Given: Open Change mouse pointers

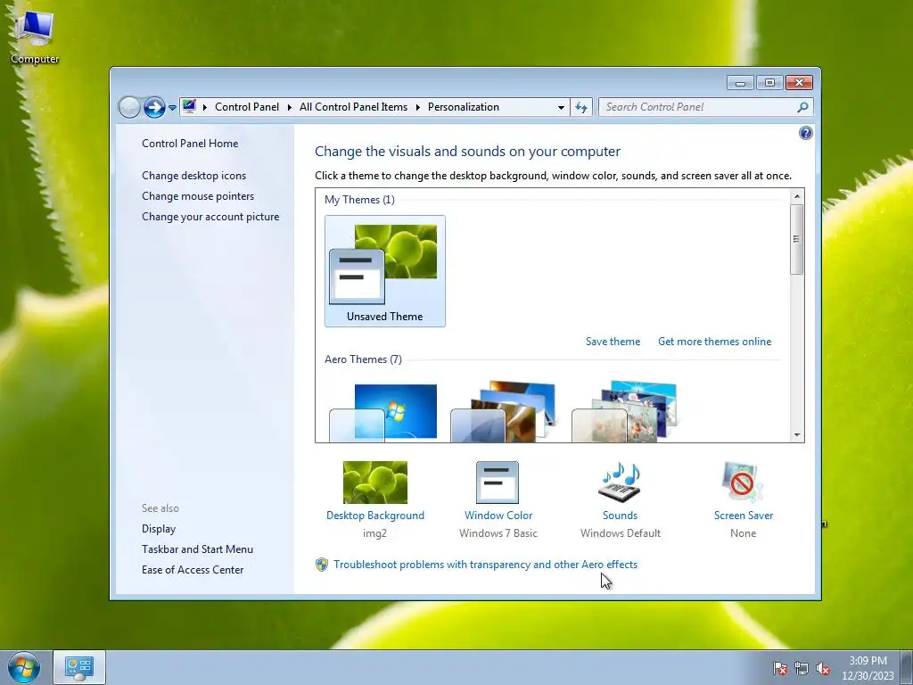Looking at the screenshot, I should (x=198, y=195).
